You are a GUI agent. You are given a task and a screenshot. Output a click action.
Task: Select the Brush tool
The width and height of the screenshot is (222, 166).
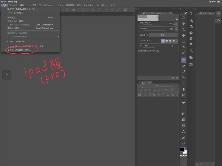(183, 72)
